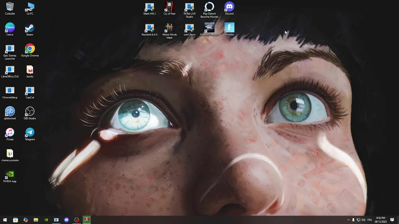Select the TikTok LIVE Studio shortcut
Image resolution: width=399 pixels, height=224 pixels.
pyautogui.click(x=189, y=10)
